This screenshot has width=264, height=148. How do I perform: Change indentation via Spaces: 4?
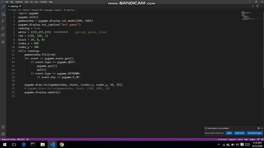233,139
